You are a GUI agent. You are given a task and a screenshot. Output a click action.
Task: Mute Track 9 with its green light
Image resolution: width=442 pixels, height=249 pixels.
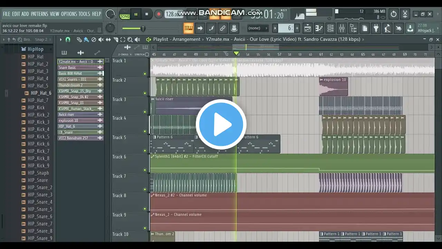click(x=145, y=228)
